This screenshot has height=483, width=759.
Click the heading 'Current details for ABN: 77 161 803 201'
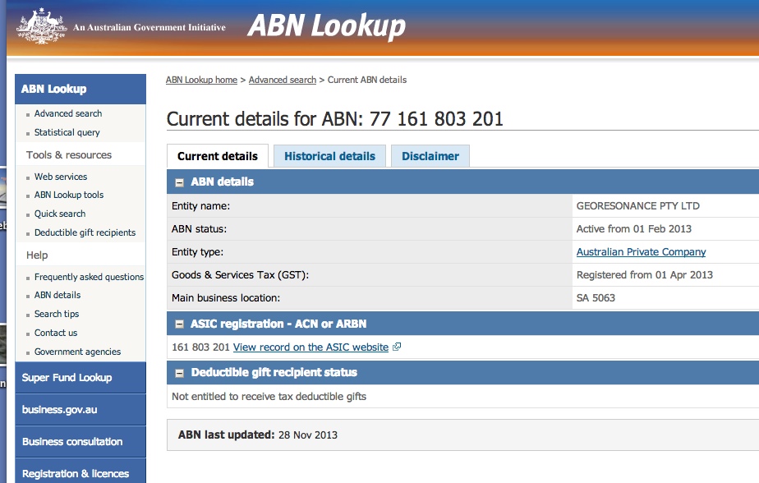tap(335, 118)
